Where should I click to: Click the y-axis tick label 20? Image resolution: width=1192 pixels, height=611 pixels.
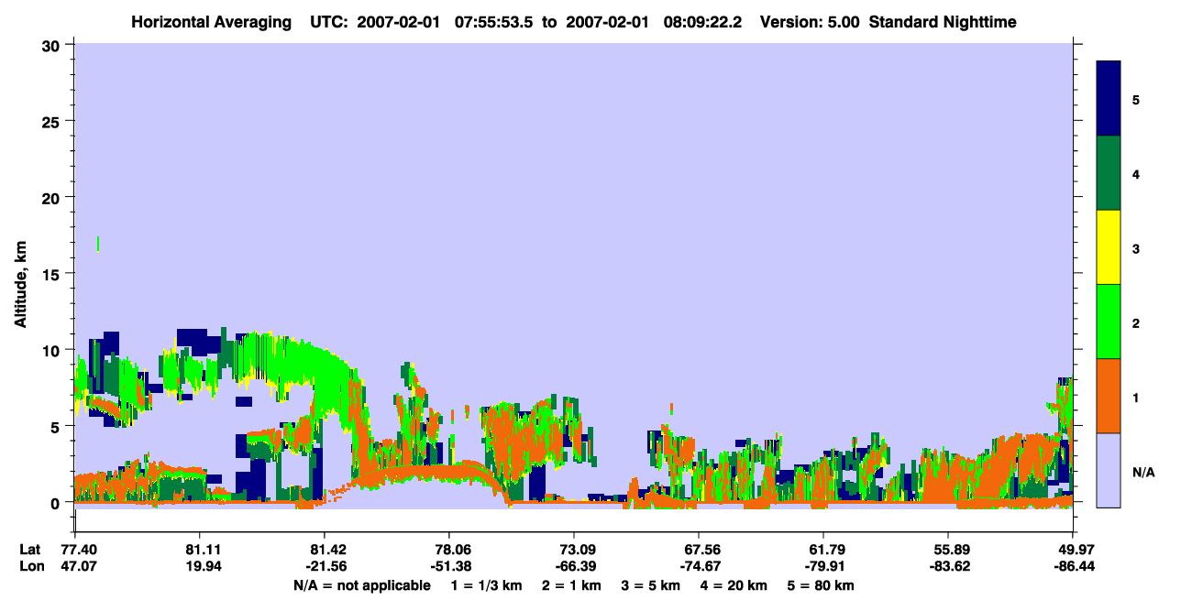coord(52,197)
